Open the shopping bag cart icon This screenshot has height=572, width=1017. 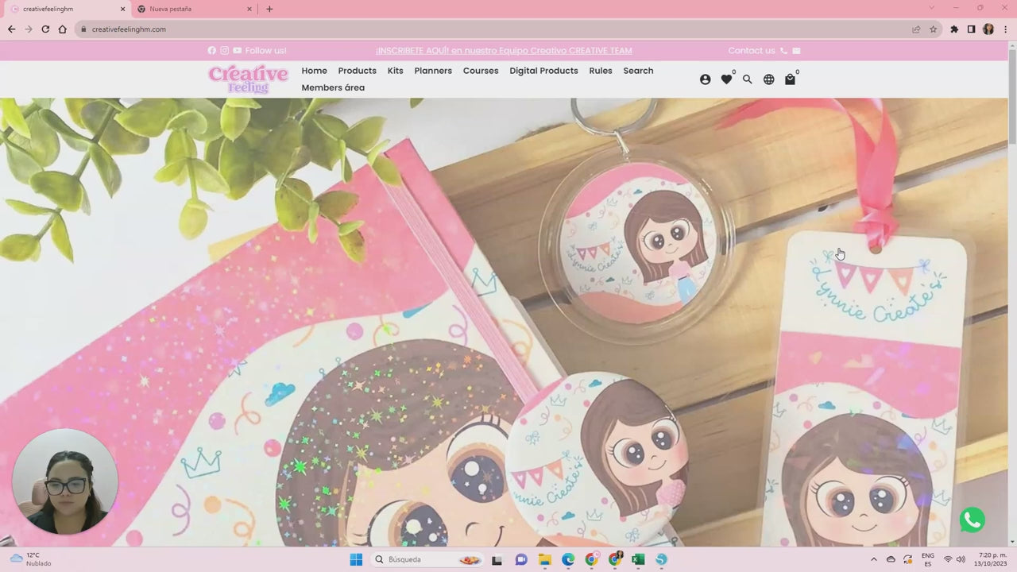tap(790, 79)
